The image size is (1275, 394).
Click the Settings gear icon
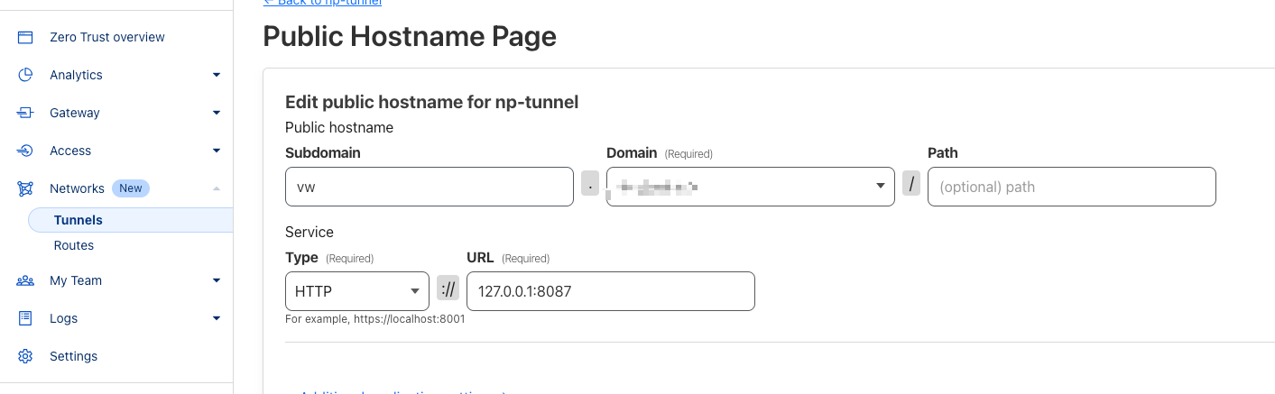tap(25, 356)
